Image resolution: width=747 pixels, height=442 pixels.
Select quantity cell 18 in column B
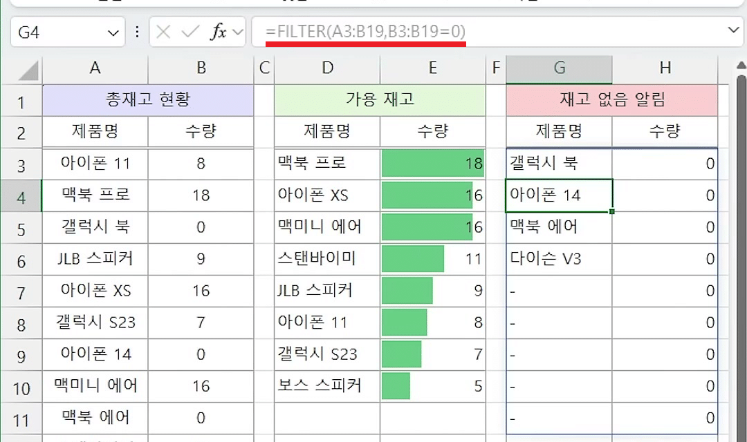[201, 195]
